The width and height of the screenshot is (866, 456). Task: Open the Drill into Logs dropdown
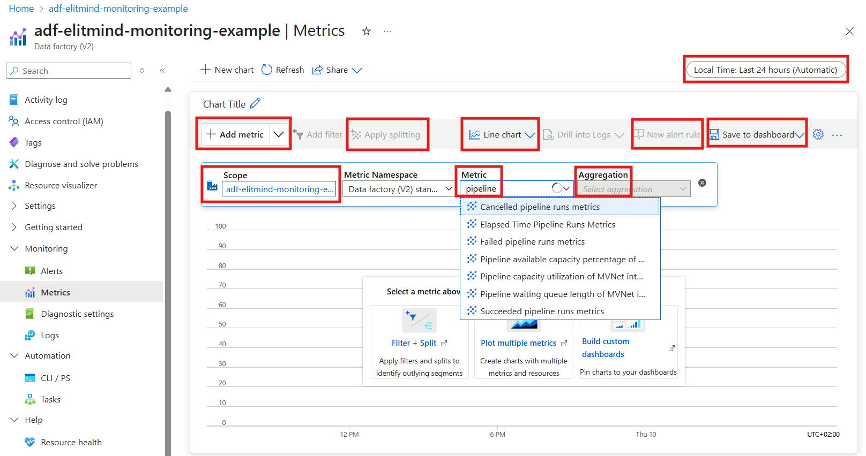(584, 135)
